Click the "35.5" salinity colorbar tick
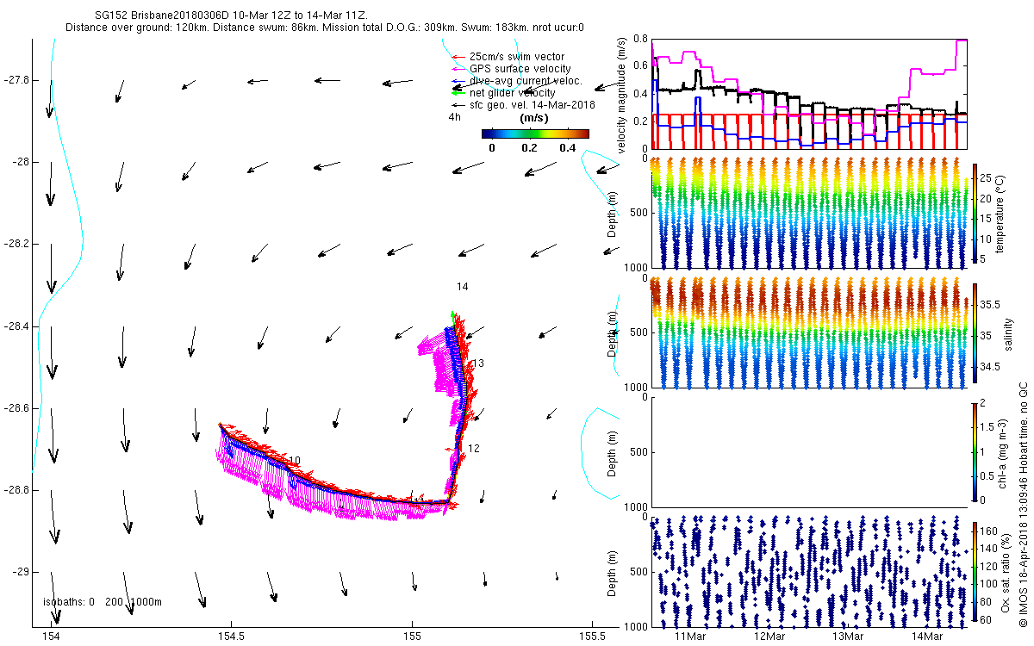The image size is (1034, 646). [x=991, y=305]
